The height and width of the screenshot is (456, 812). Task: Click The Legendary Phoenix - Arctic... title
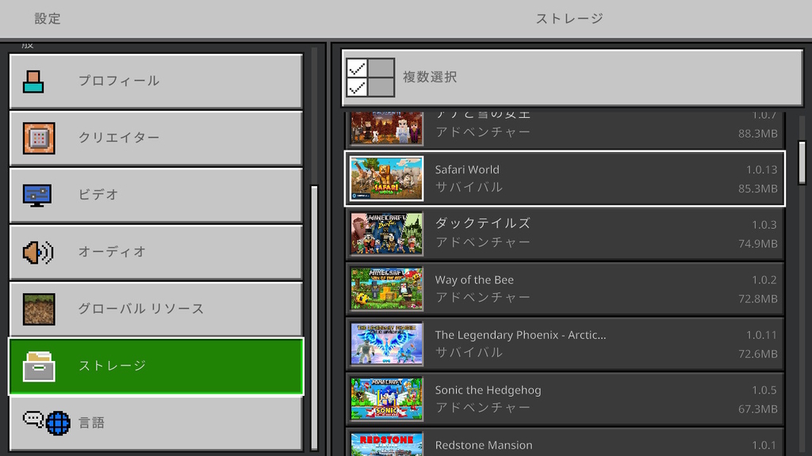pos(520,335)
